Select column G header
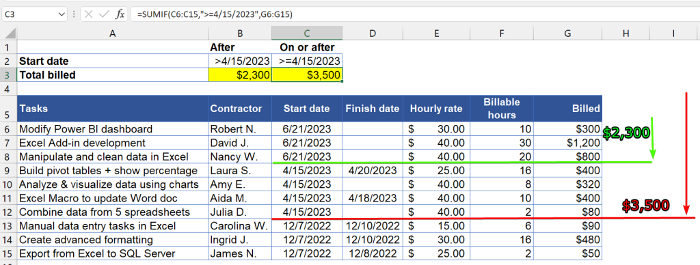 (567, 33)
